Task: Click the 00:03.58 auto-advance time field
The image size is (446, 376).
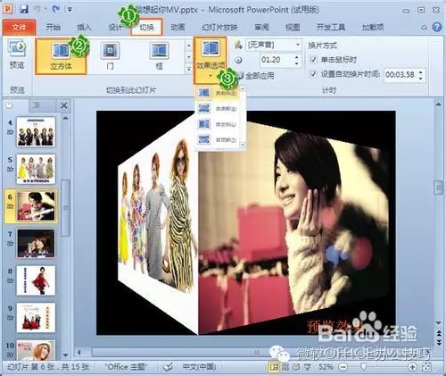Action: (401, 75)
